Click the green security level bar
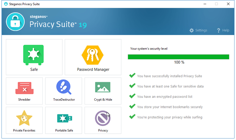 point(178,57)
